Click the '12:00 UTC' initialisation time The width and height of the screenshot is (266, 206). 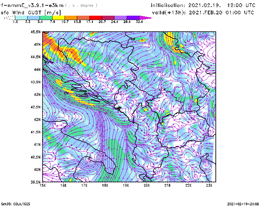tap(241, 5)
